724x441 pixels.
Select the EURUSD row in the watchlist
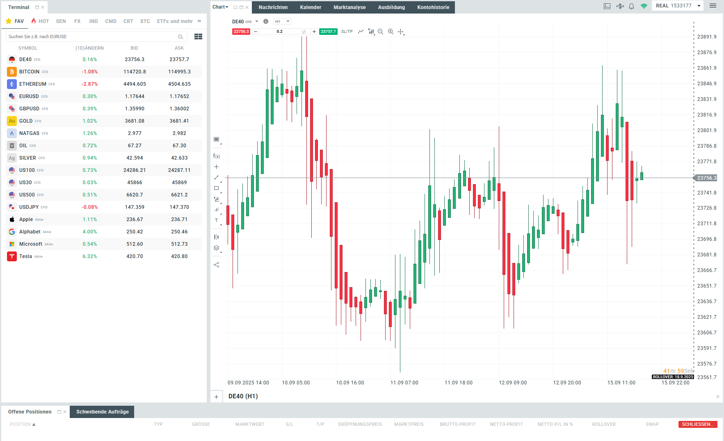tap(104, 96)
